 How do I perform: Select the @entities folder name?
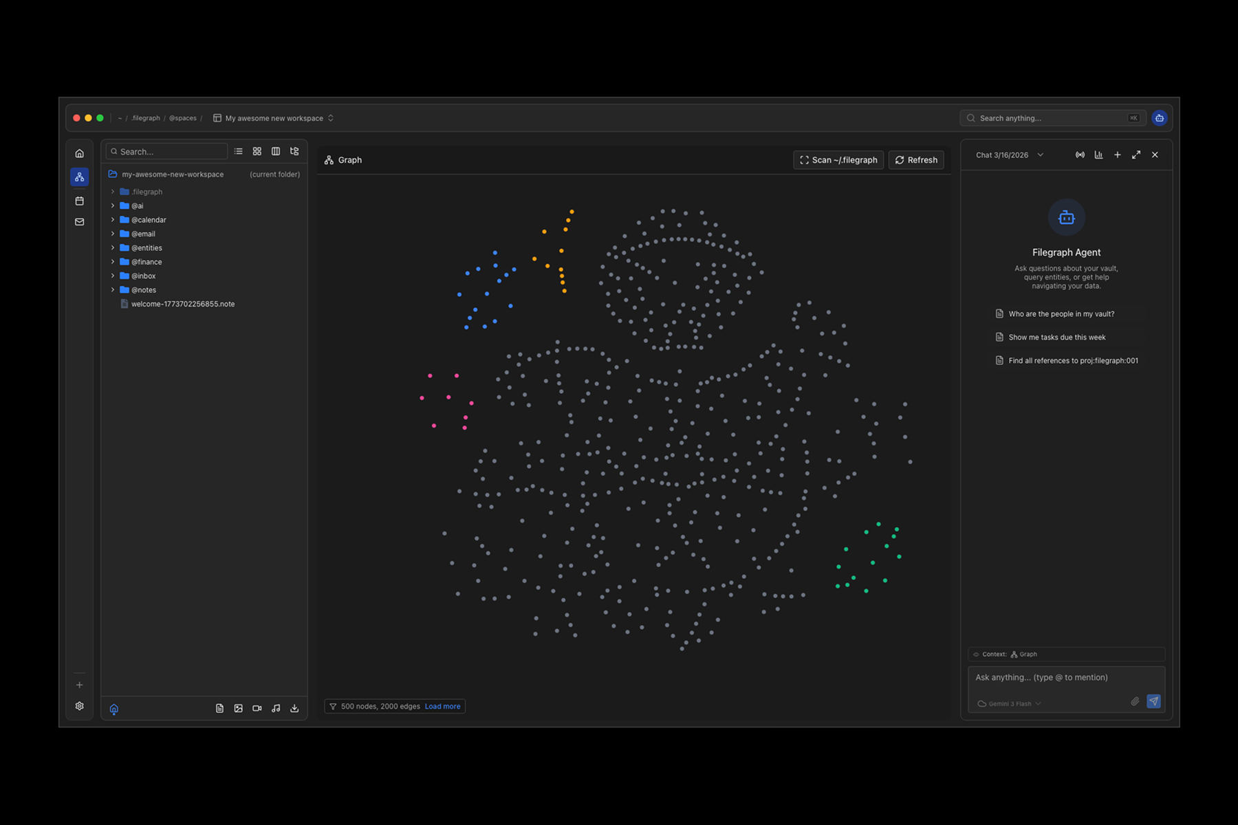tap(146, 248)
